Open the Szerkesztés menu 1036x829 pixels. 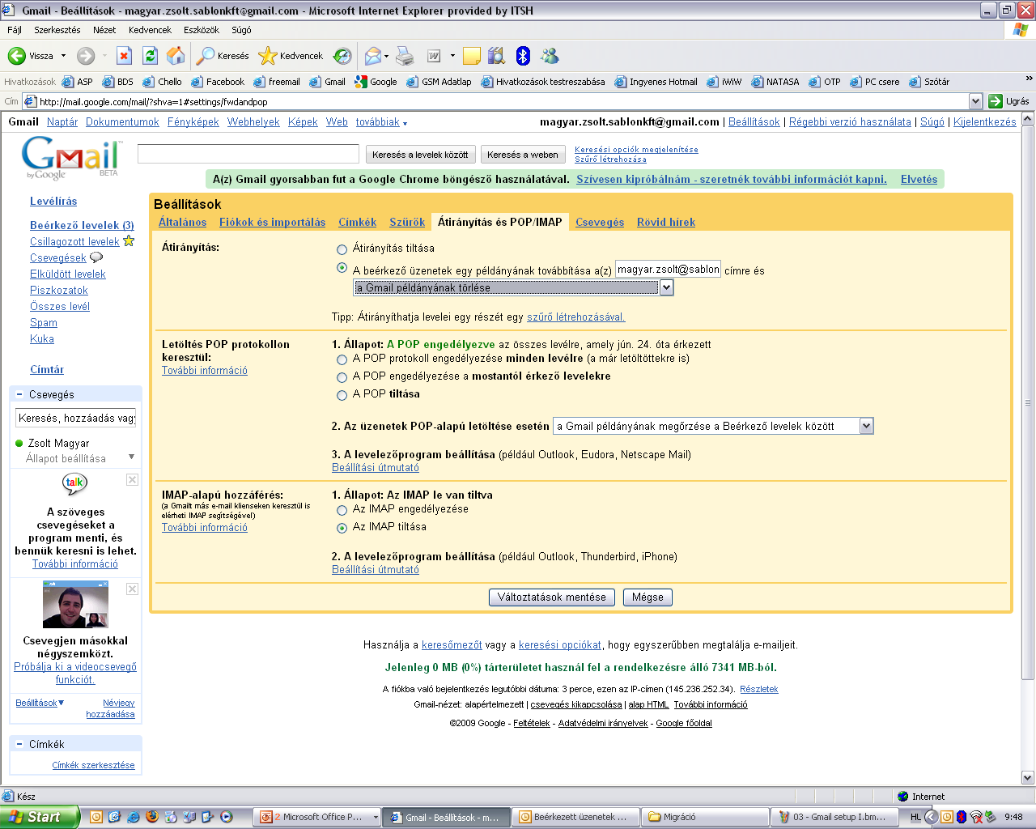tap(57, 30)
